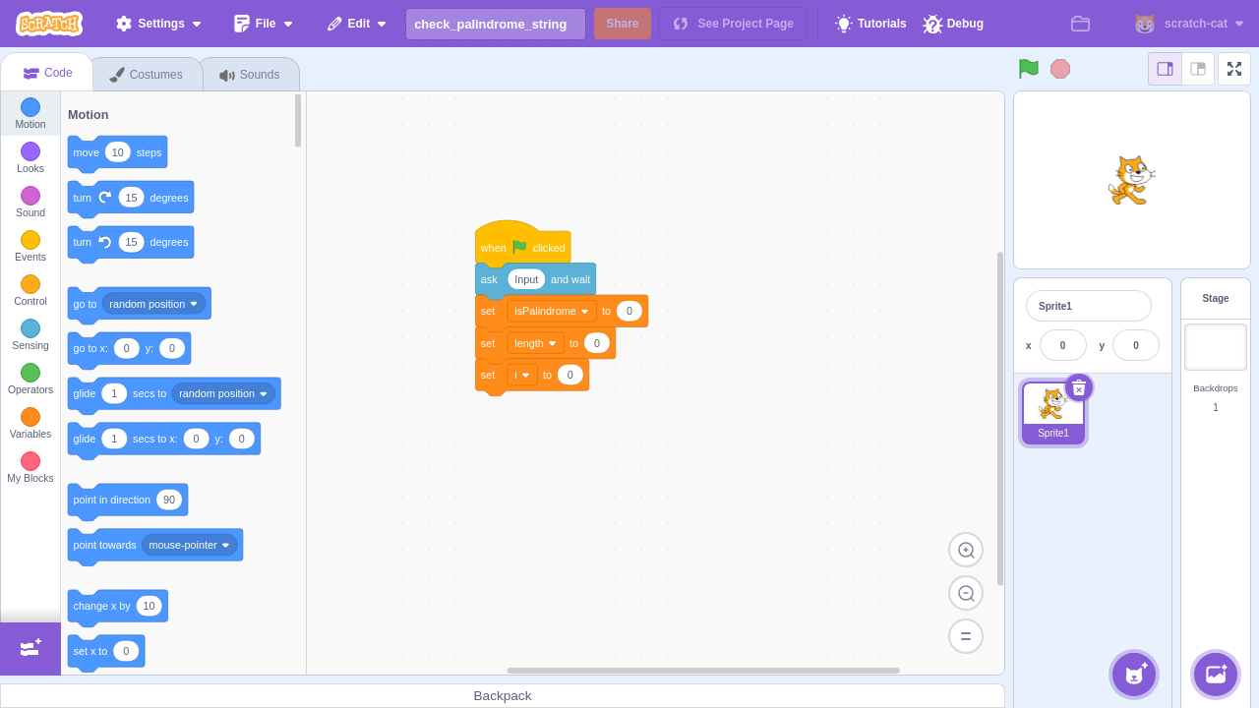This screenshot has width=1259, height=708.
Task: Switch to the Sounds tab
Action: [x=250, y=75]
